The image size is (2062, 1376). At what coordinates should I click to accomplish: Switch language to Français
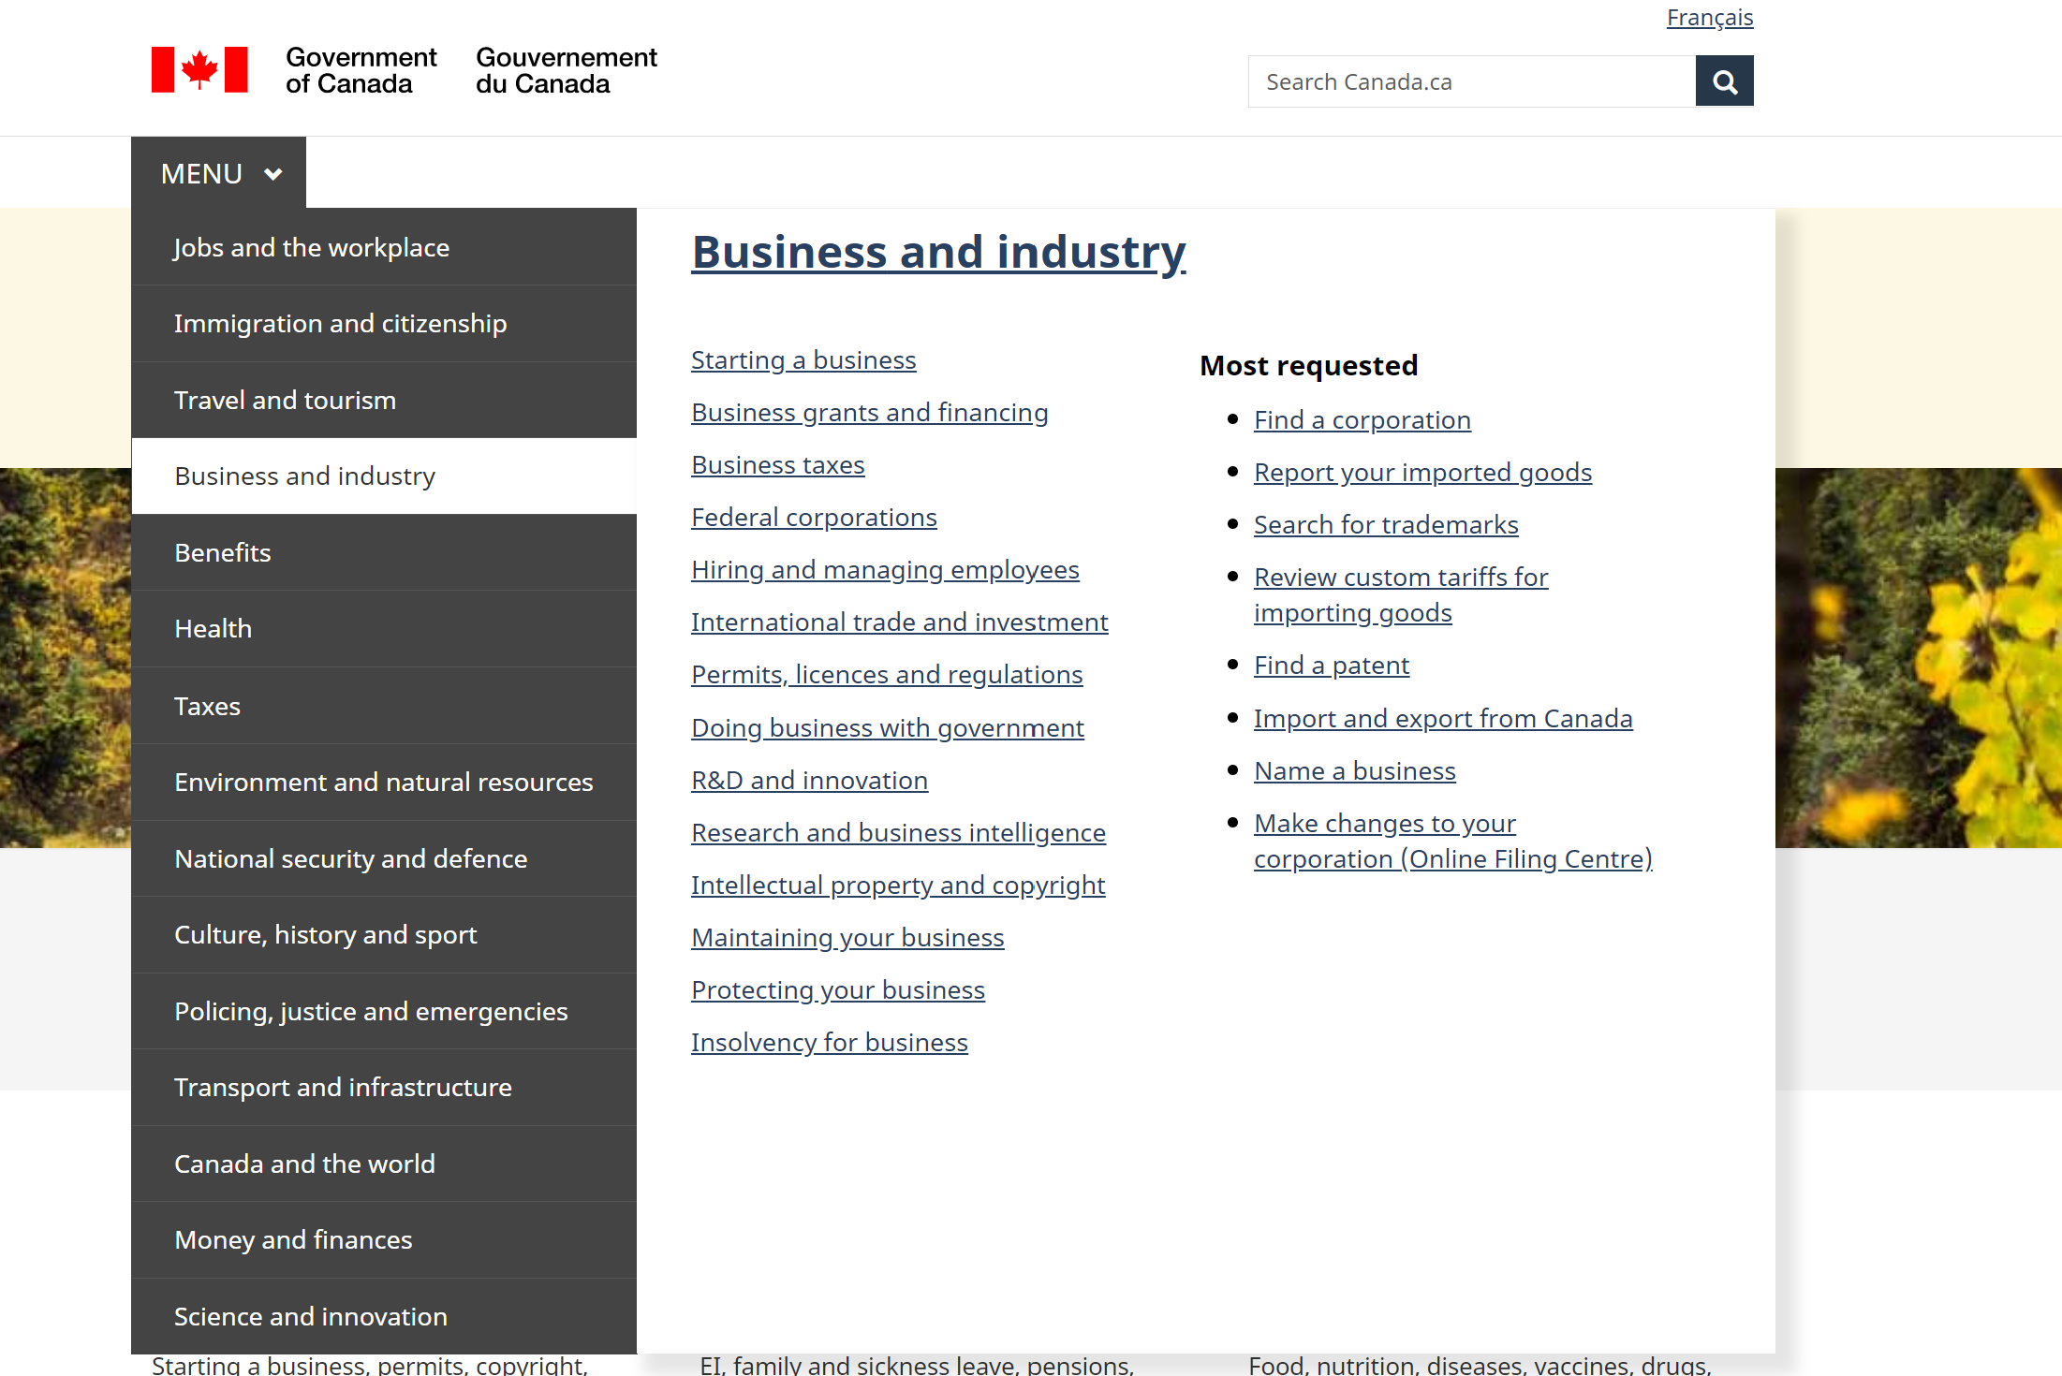[1710, 17]
